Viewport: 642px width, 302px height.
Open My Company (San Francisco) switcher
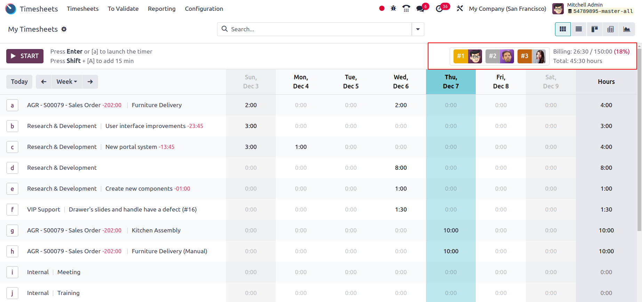507,9
